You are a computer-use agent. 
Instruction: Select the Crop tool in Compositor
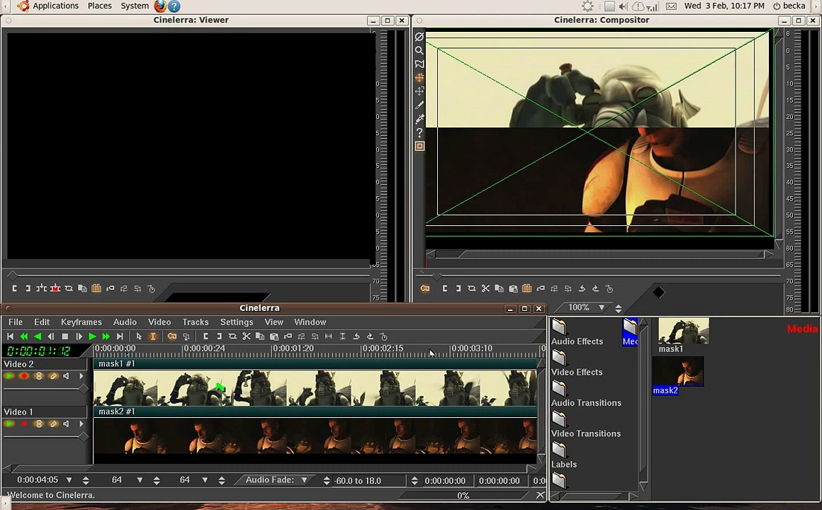[420, 105]
